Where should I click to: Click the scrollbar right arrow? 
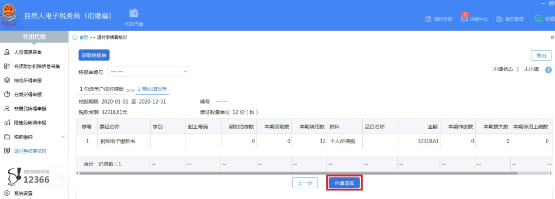[x=550, y=173]
